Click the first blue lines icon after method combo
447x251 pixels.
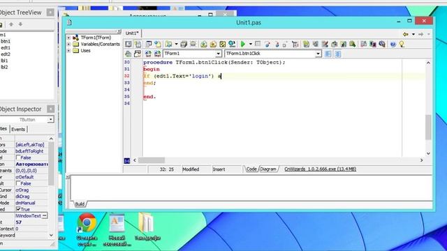pyautogui.click(x=328, y=54)
